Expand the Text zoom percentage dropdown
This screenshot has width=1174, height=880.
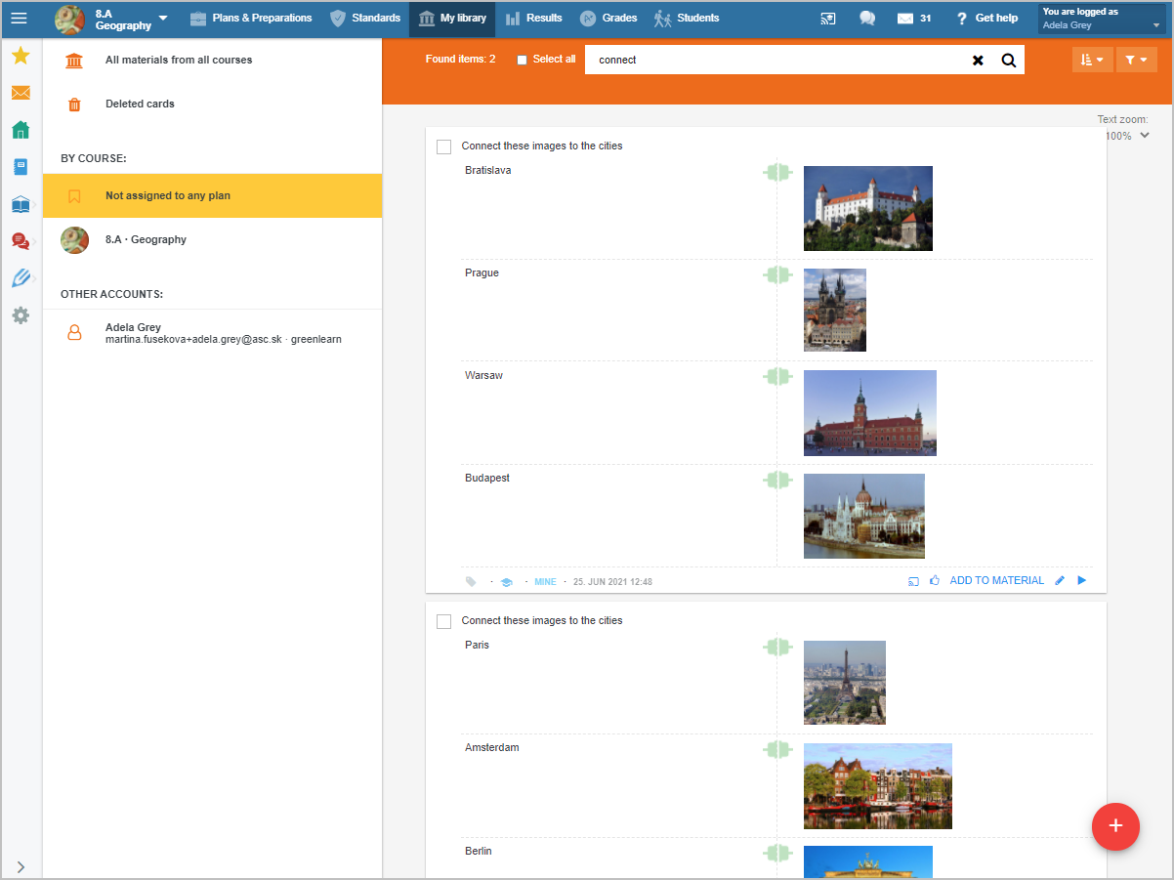1130,136
